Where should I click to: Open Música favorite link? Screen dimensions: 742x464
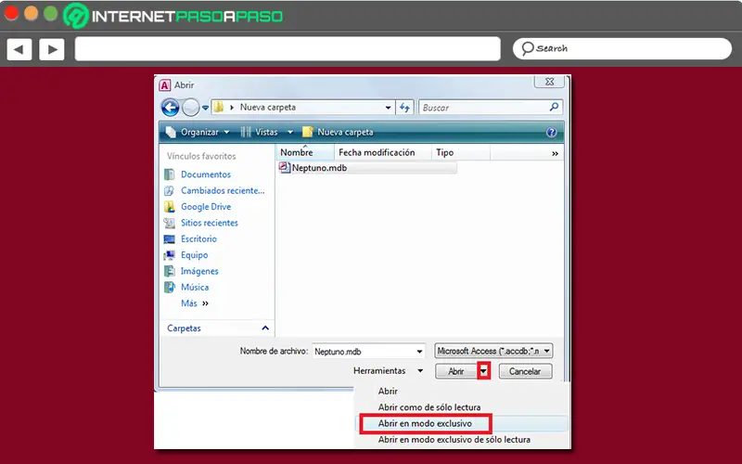coord(195,287)
